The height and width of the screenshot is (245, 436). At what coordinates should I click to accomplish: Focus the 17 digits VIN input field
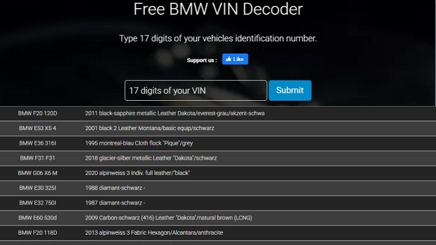click(x=196, y=90)
